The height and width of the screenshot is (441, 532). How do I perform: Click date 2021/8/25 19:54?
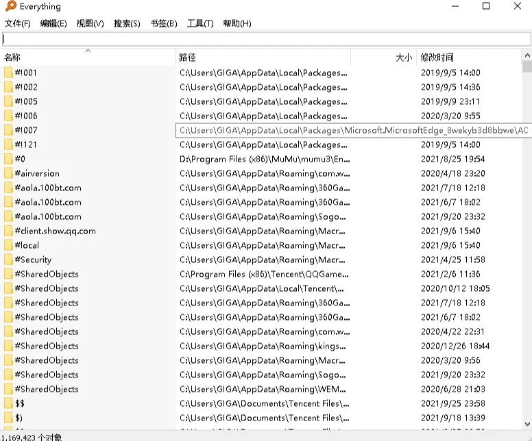[x=453, y=159]
